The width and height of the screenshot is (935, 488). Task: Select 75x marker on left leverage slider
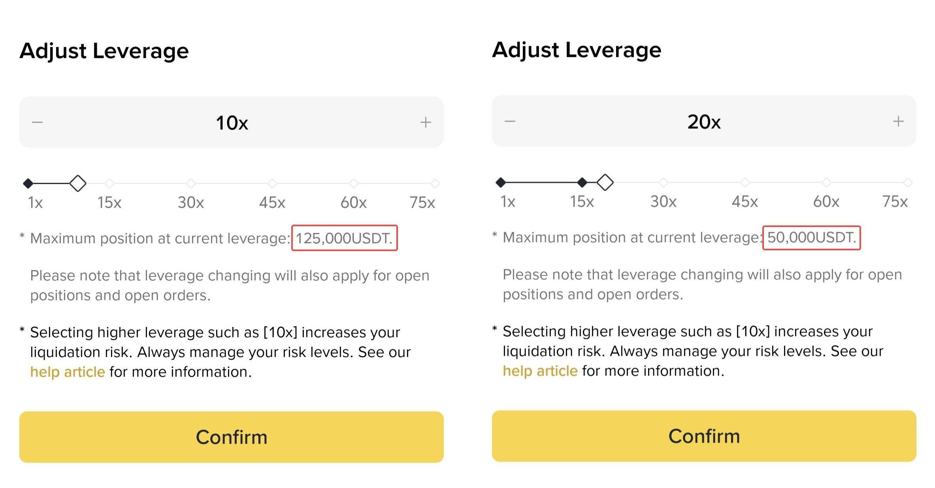[x=435, y=183]
